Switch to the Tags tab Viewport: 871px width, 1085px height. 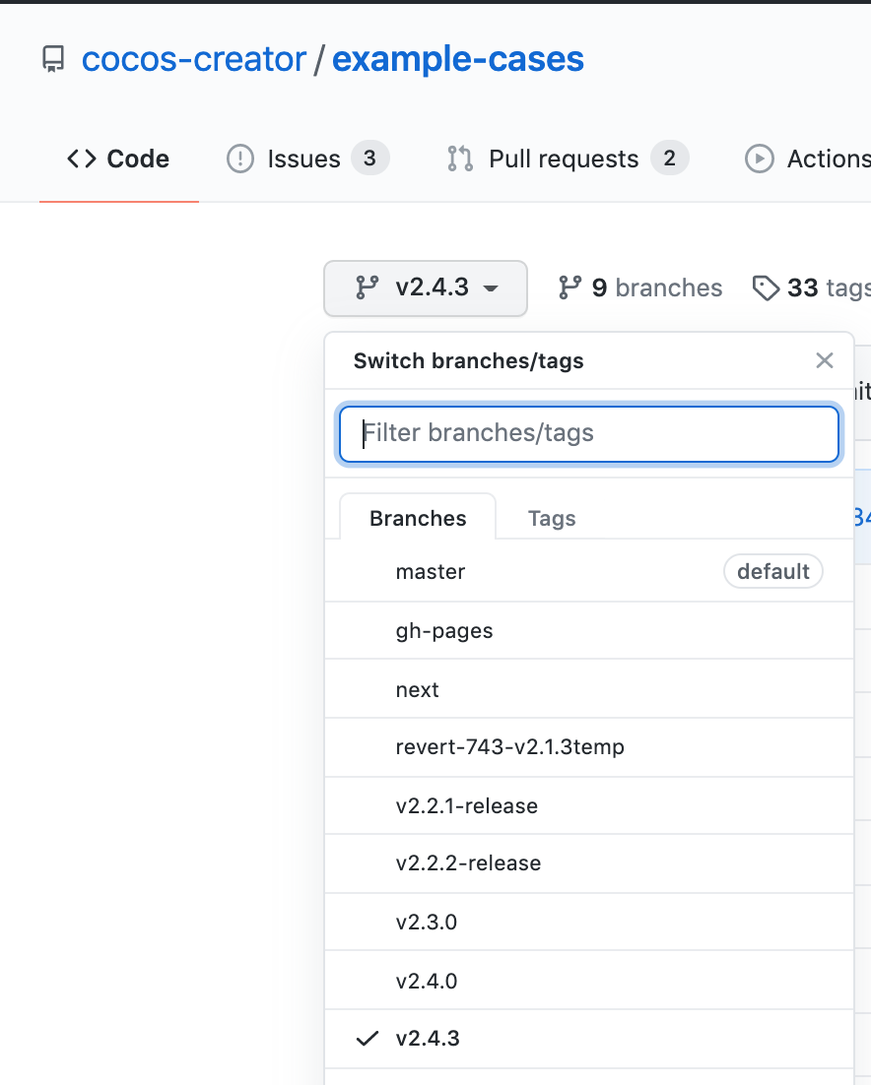click(552, 518)
